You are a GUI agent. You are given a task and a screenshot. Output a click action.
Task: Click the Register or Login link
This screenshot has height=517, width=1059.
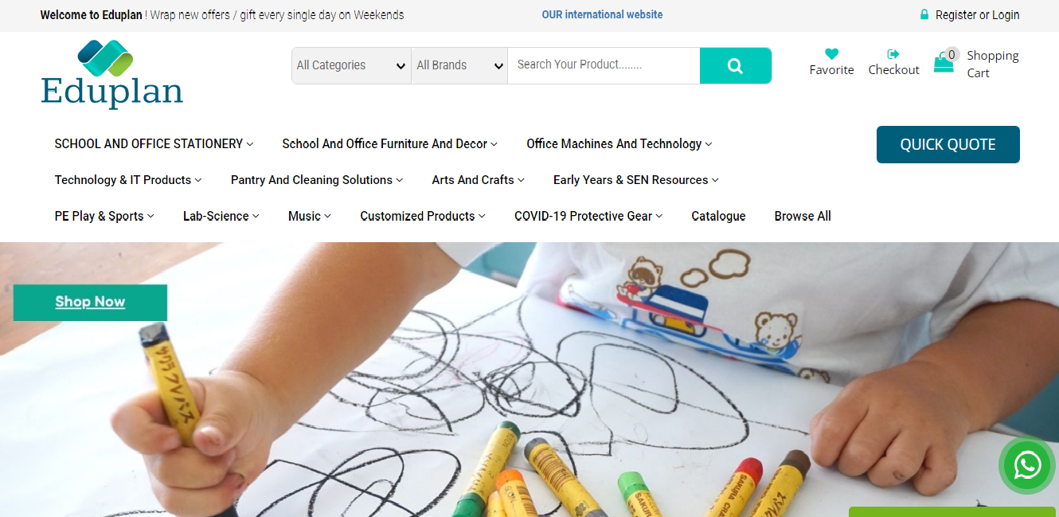977,14
